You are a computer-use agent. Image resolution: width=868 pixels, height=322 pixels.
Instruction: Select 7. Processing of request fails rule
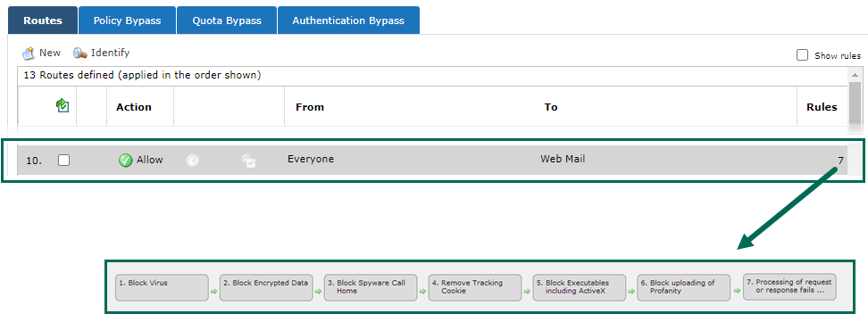(789, 286)
